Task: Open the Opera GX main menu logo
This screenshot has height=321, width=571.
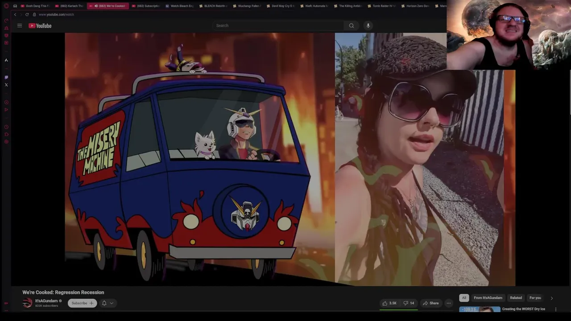Action: click(6, 6)
